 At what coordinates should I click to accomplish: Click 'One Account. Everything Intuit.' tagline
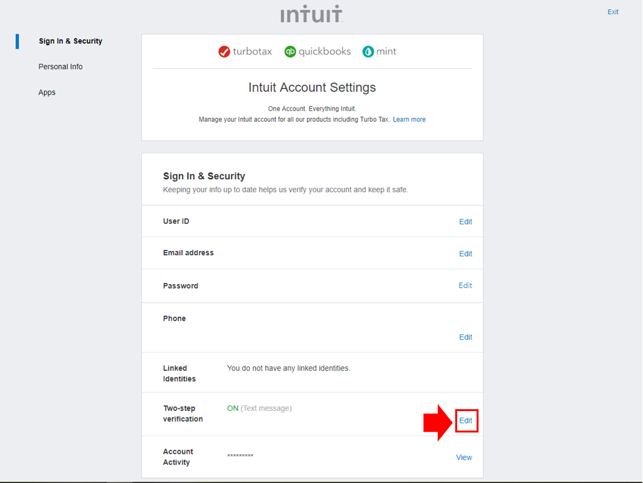click(312, 109)
